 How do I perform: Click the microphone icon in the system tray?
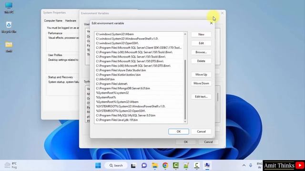(251, 165)
